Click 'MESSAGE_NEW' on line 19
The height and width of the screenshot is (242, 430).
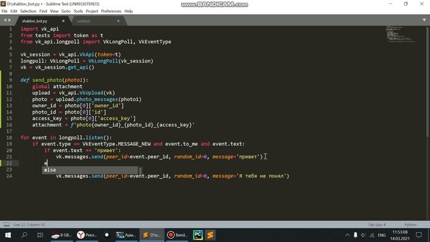134,144
